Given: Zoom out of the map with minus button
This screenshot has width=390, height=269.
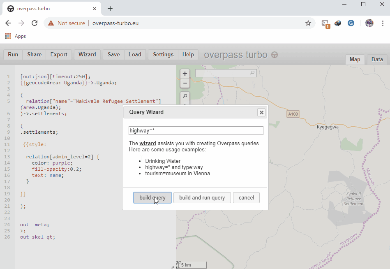Looking at the screenshot, I should click(x=185, y=83).
